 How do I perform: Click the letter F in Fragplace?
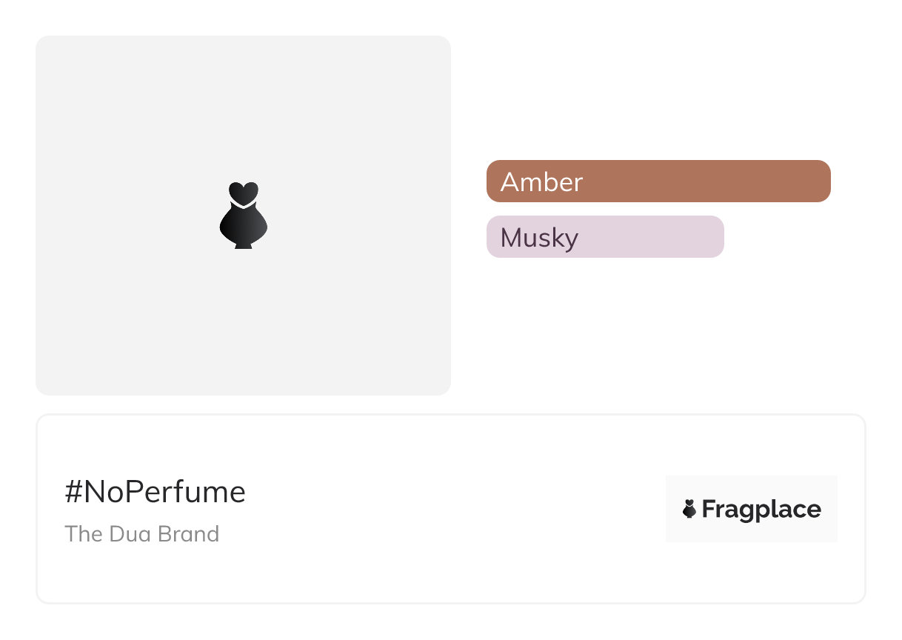[709, 510]
